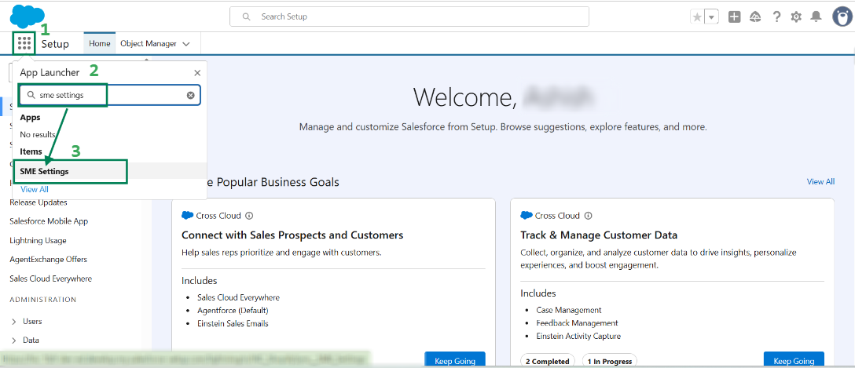Click info icon on Track & Manage card
This screenshot has height=368, width=855.
pos(589,216)
